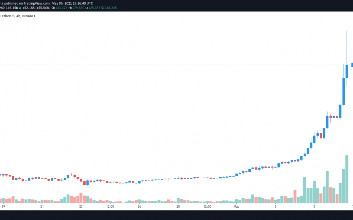Click the last price '146.150'
Screen dimensions: 353x220
coord(12,8)
